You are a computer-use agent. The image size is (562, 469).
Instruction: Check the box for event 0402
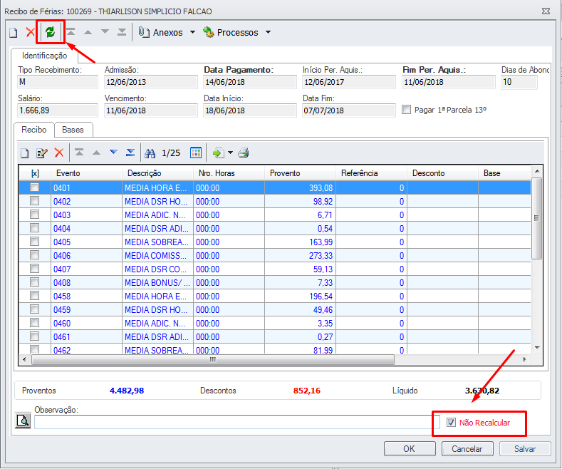pos(34,201)
